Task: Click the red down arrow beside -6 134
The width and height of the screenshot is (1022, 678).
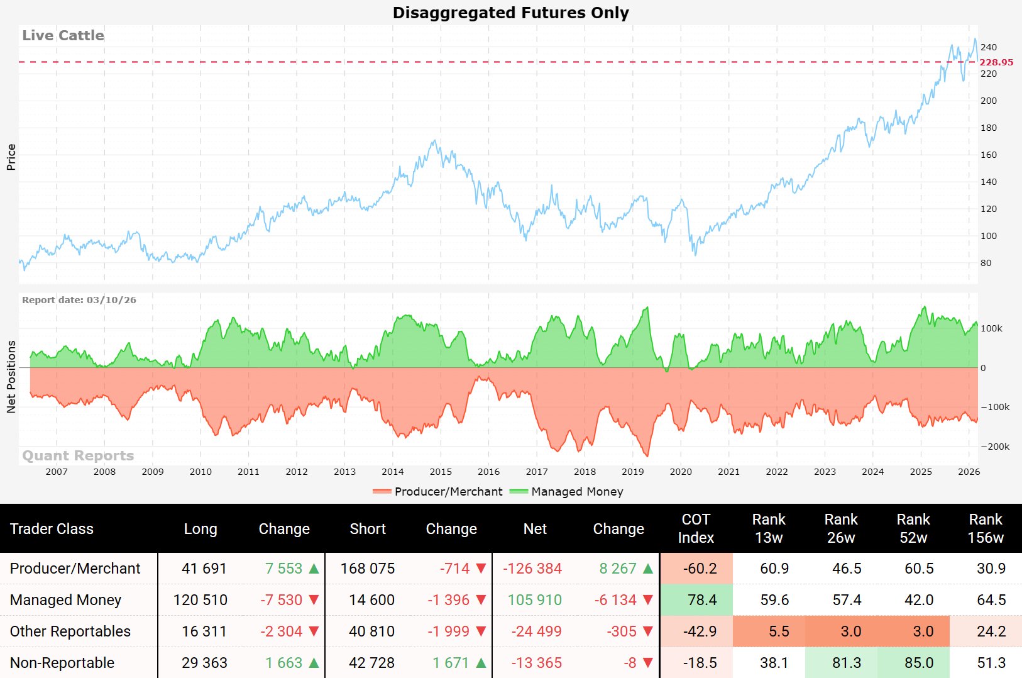Action: (648, 600)
